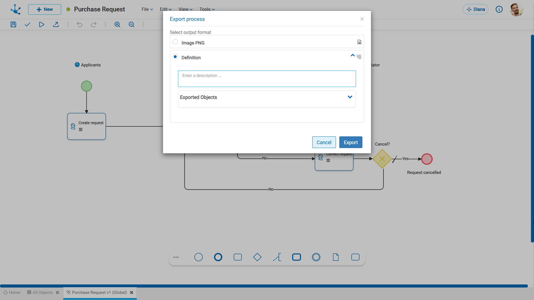This screenshot has height=300, width=534.
Task: Close the Purchase Request v1 tab
Action: pos(132,292)
